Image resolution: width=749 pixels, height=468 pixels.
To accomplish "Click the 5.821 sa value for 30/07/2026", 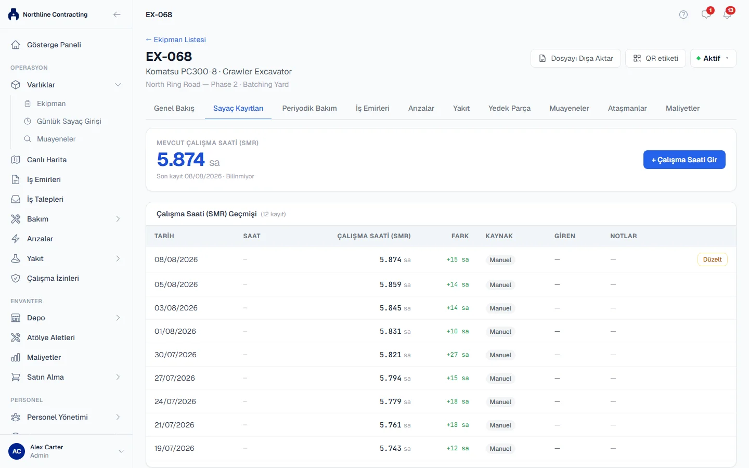I will click(x=395, y=355).
